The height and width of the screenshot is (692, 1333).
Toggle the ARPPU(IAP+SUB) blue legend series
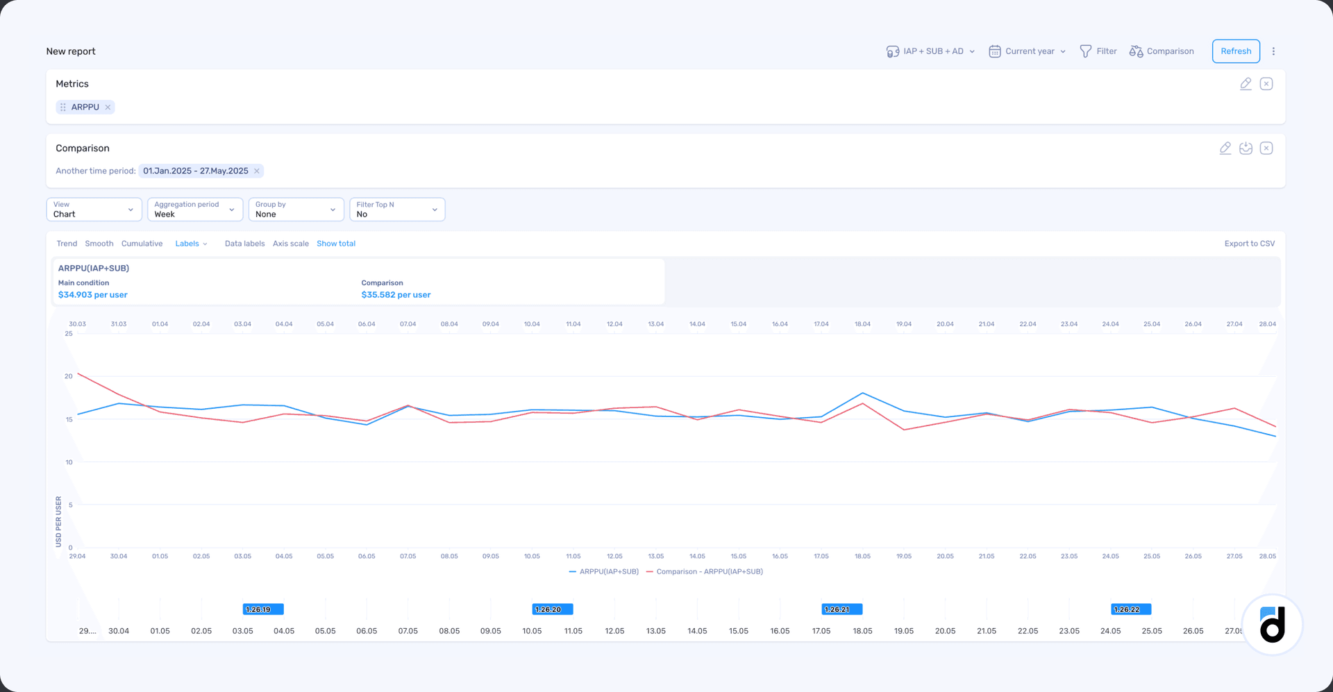603,572
